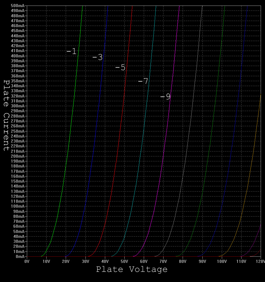Click the 400mA y-axis tick label
Image resolution: width=265 pixels, height=282 pixels.
(x=18, y=56)
